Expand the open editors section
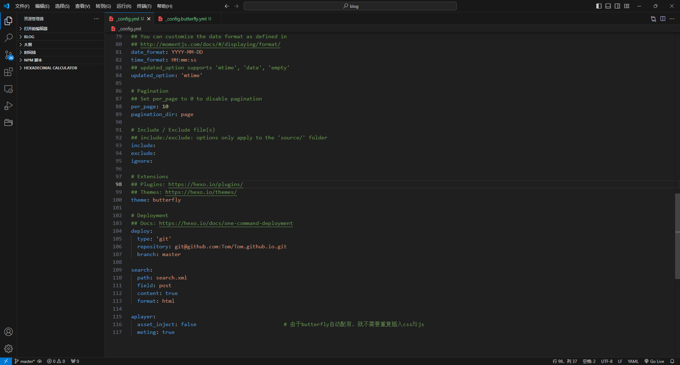This screenshot has height=365, width=680. (61, 29)
